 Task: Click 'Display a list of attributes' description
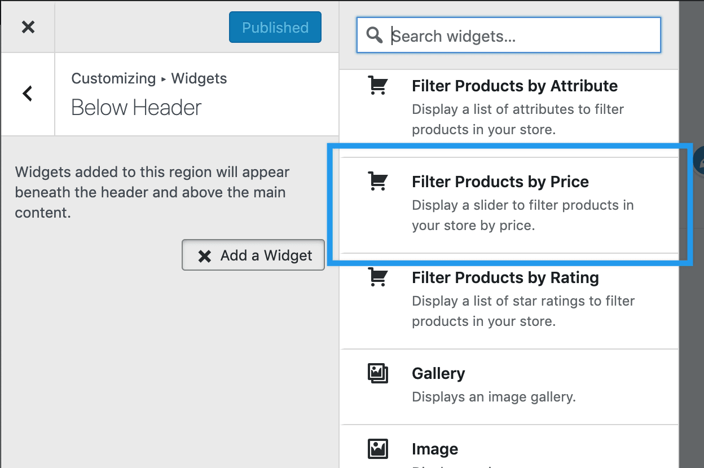518,120
